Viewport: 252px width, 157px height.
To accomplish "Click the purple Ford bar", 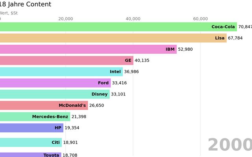I will [55, 83].
